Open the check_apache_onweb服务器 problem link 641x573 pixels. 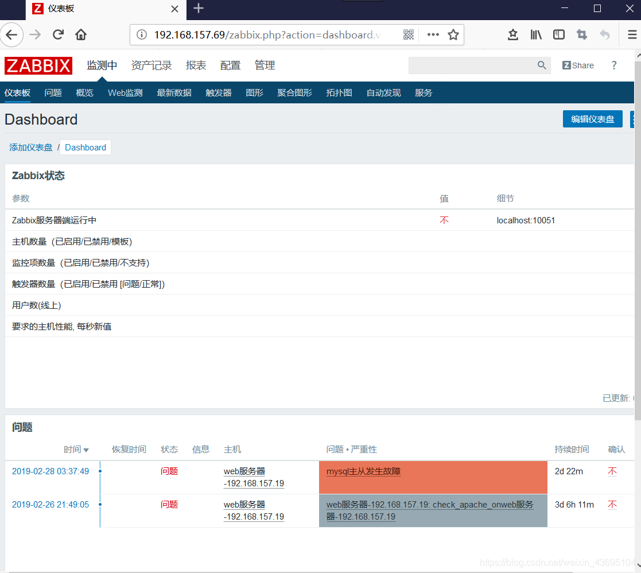[x=430, y=510]
